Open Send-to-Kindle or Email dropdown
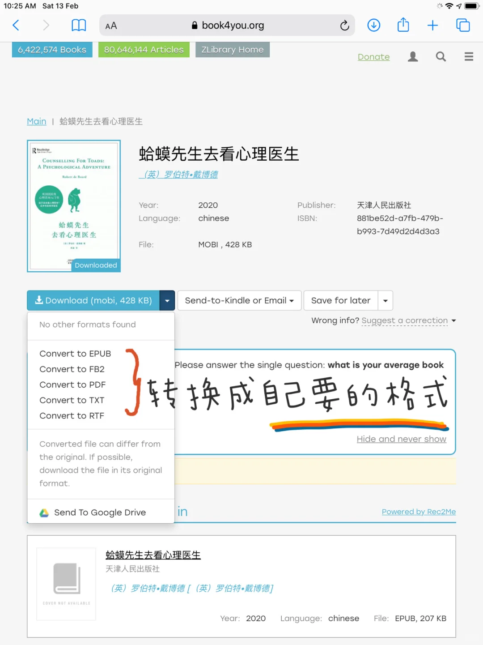Viewport: 483px width, 645px height. pyautogui.click(x=239, y=300)
